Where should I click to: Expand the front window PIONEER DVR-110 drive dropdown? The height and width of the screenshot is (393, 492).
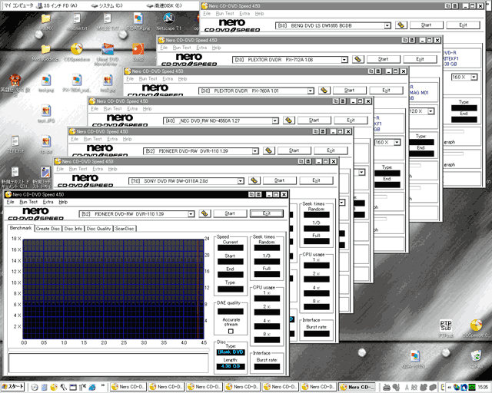coord(191,214)
